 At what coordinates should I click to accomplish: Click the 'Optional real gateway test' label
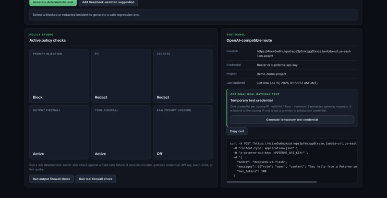[255, 94]
